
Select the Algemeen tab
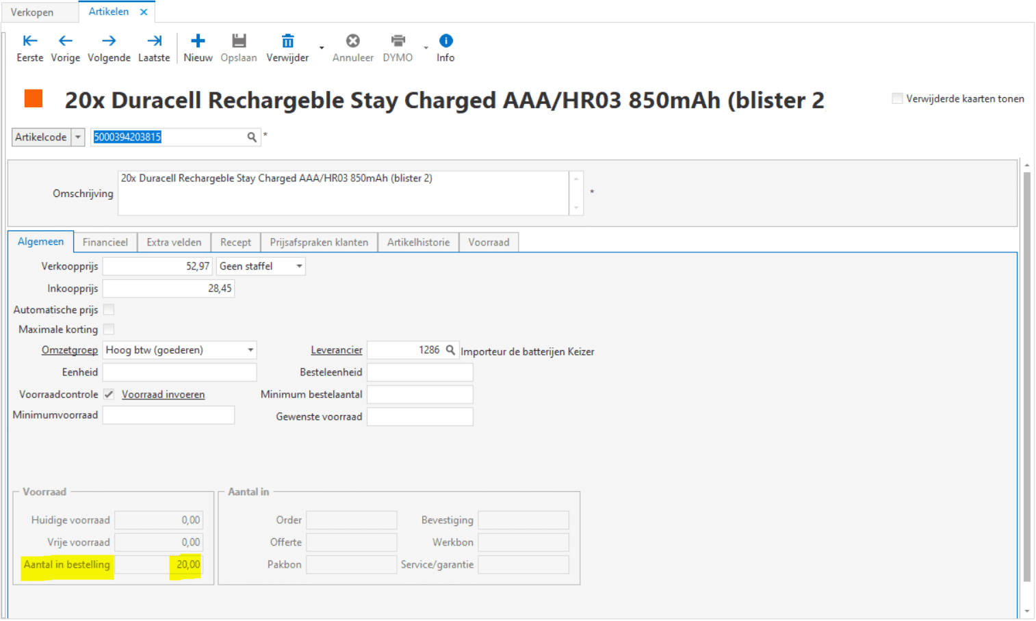(x=40, y=241)
